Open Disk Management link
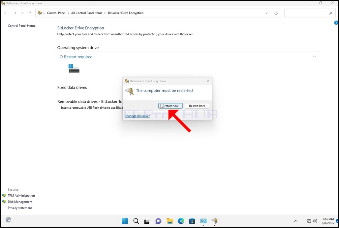This screenshot has width=339, height=228. [20, 202]
